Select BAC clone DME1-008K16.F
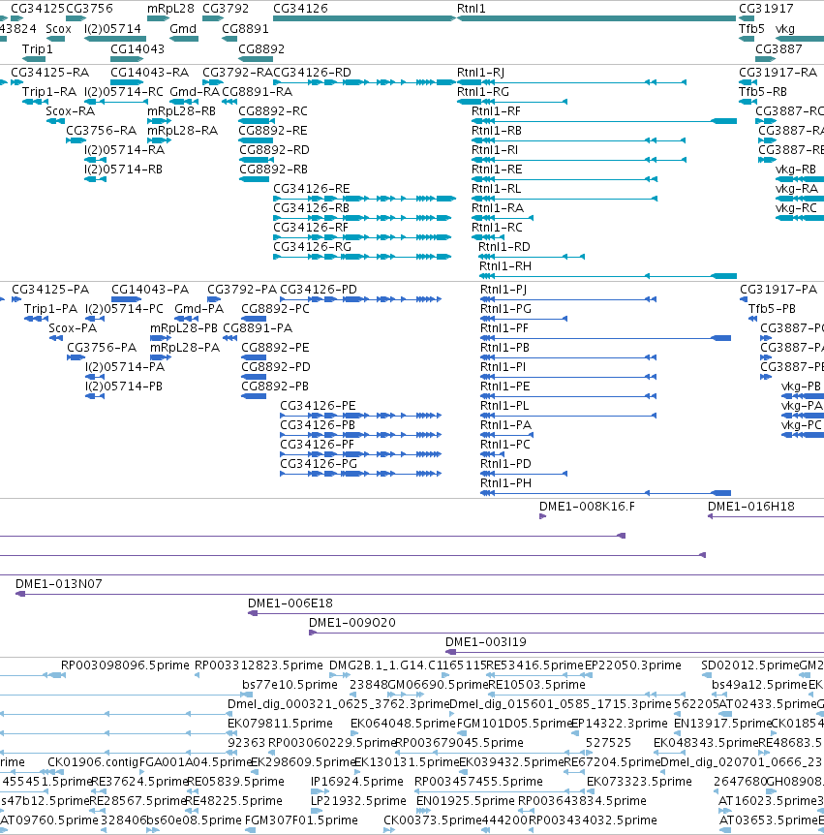The width and height of the screenshot is (824, 835). pyautogui.click(x=587, y=507)
